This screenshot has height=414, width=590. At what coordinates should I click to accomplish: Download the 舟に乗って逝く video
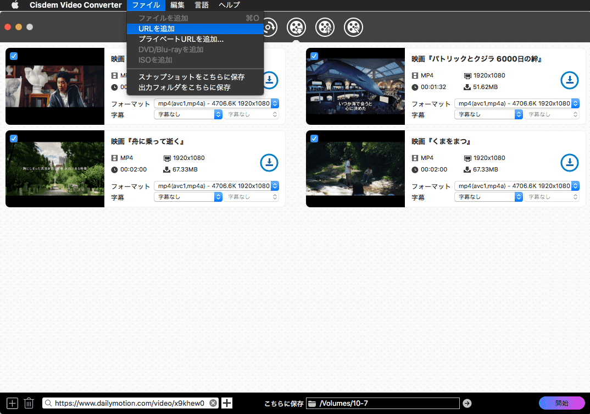tap(269, 163)
